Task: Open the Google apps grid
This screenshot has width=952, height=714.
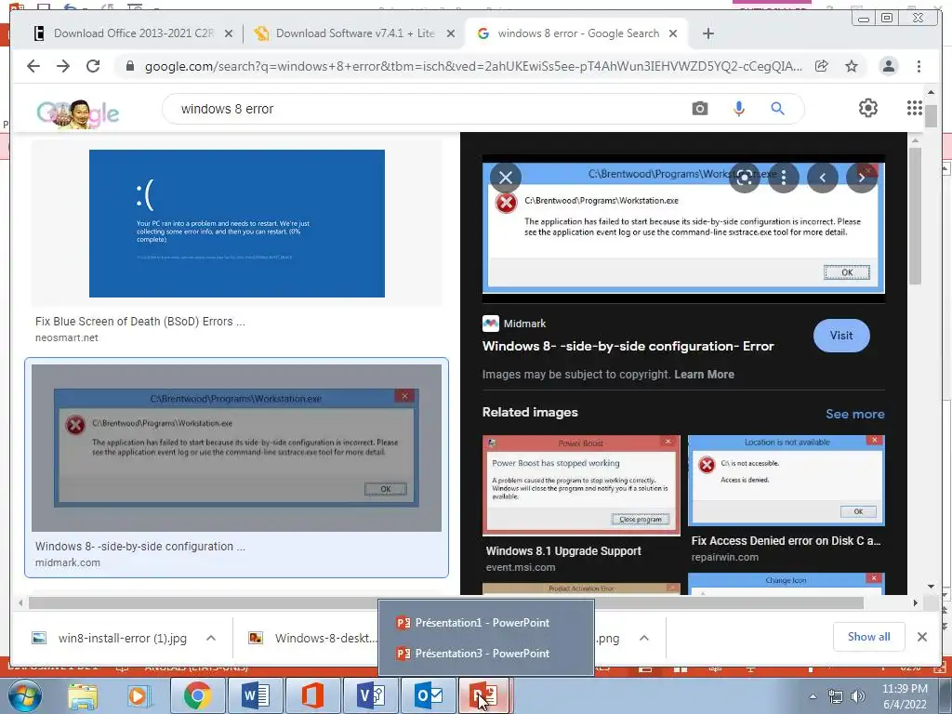Action: pyautogui.click(x=915, y=108)
